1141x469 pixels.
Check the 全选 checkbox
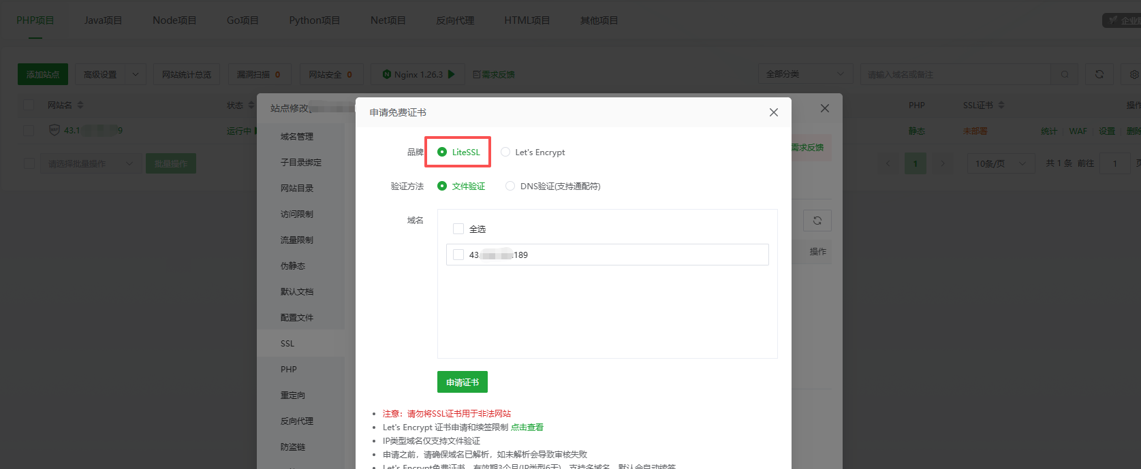pyautogui.click(x=458, y=229)
